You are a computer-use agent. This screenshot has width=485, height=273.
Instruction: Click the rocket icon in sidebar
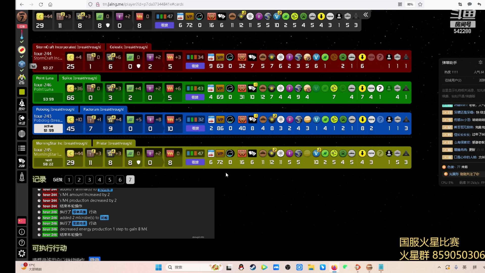click(22, 177)
